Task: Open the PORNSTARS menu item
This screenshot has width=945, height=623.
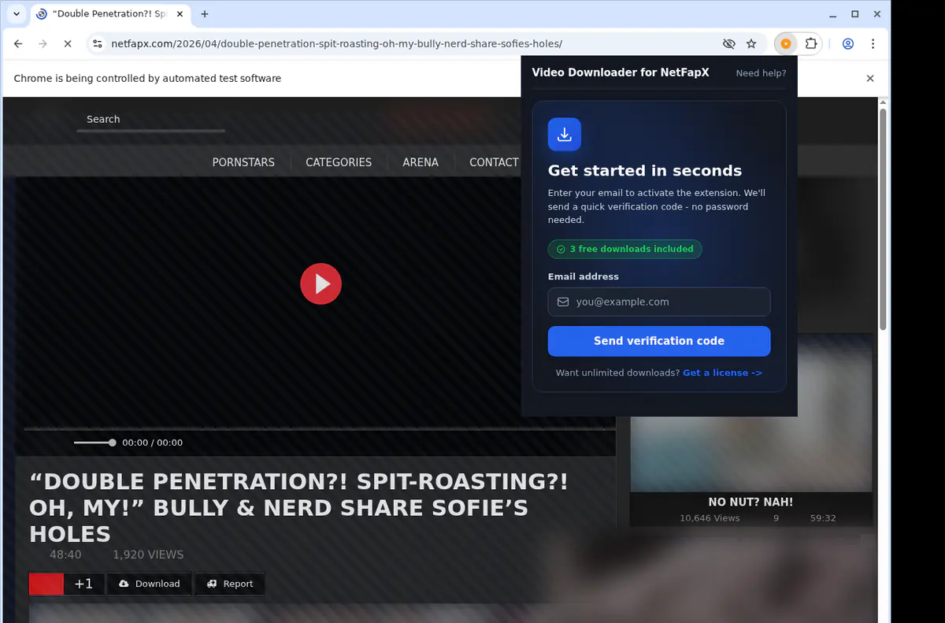Action: coord(243,162)
